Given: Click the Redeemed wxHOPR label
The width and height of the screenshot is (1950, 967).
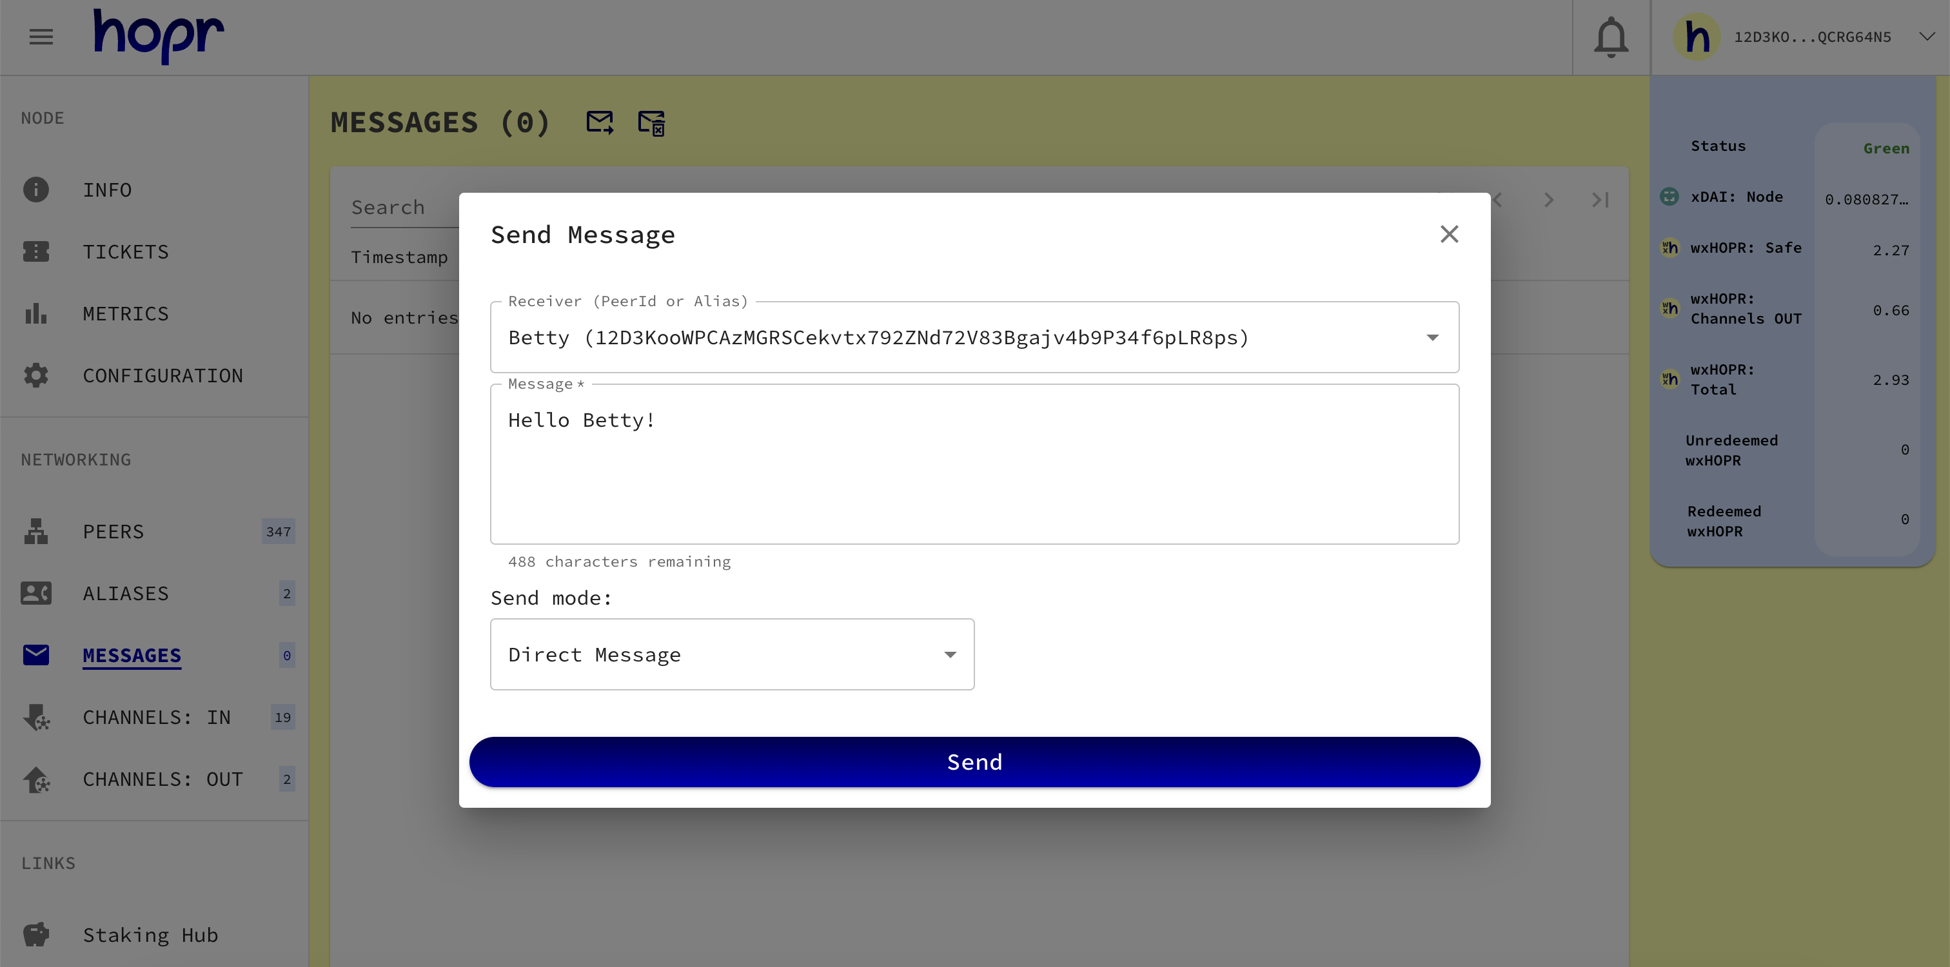Looking at the screenshot, I should click(1724, 521).
